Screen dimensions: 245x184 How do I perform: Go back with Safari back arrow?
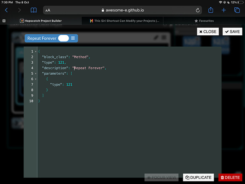coord(6,10)
